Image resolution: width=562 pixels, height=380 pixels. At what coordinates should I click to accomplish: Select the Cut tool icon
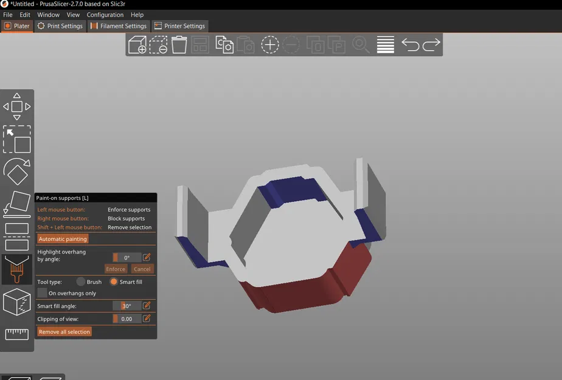[17, 237]
